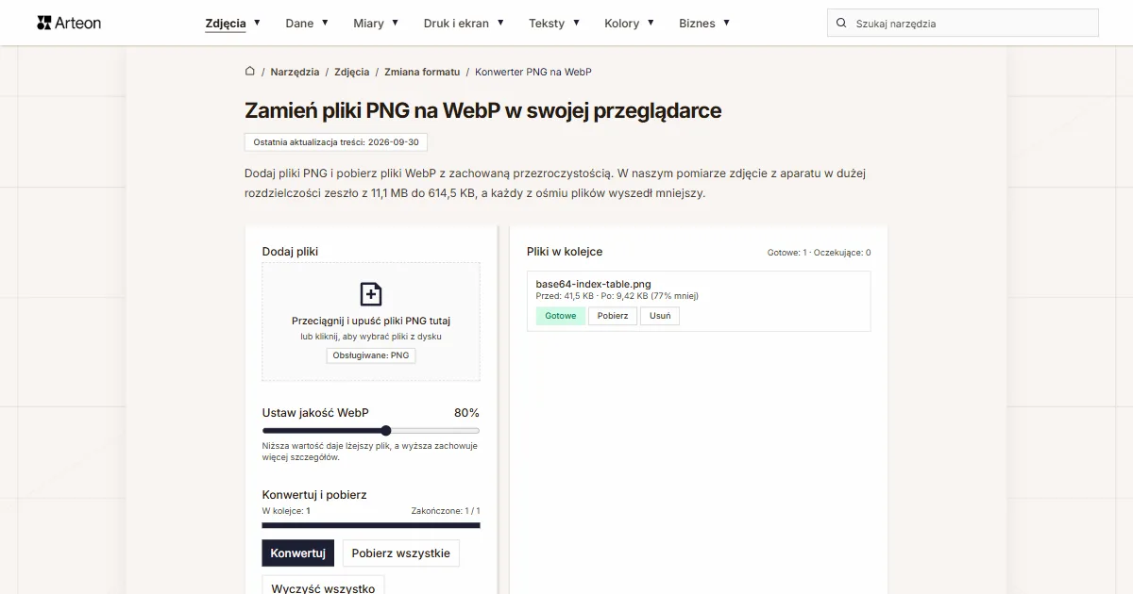Click the conversion progress bar
1133x594 pixels.
[371, 525]
